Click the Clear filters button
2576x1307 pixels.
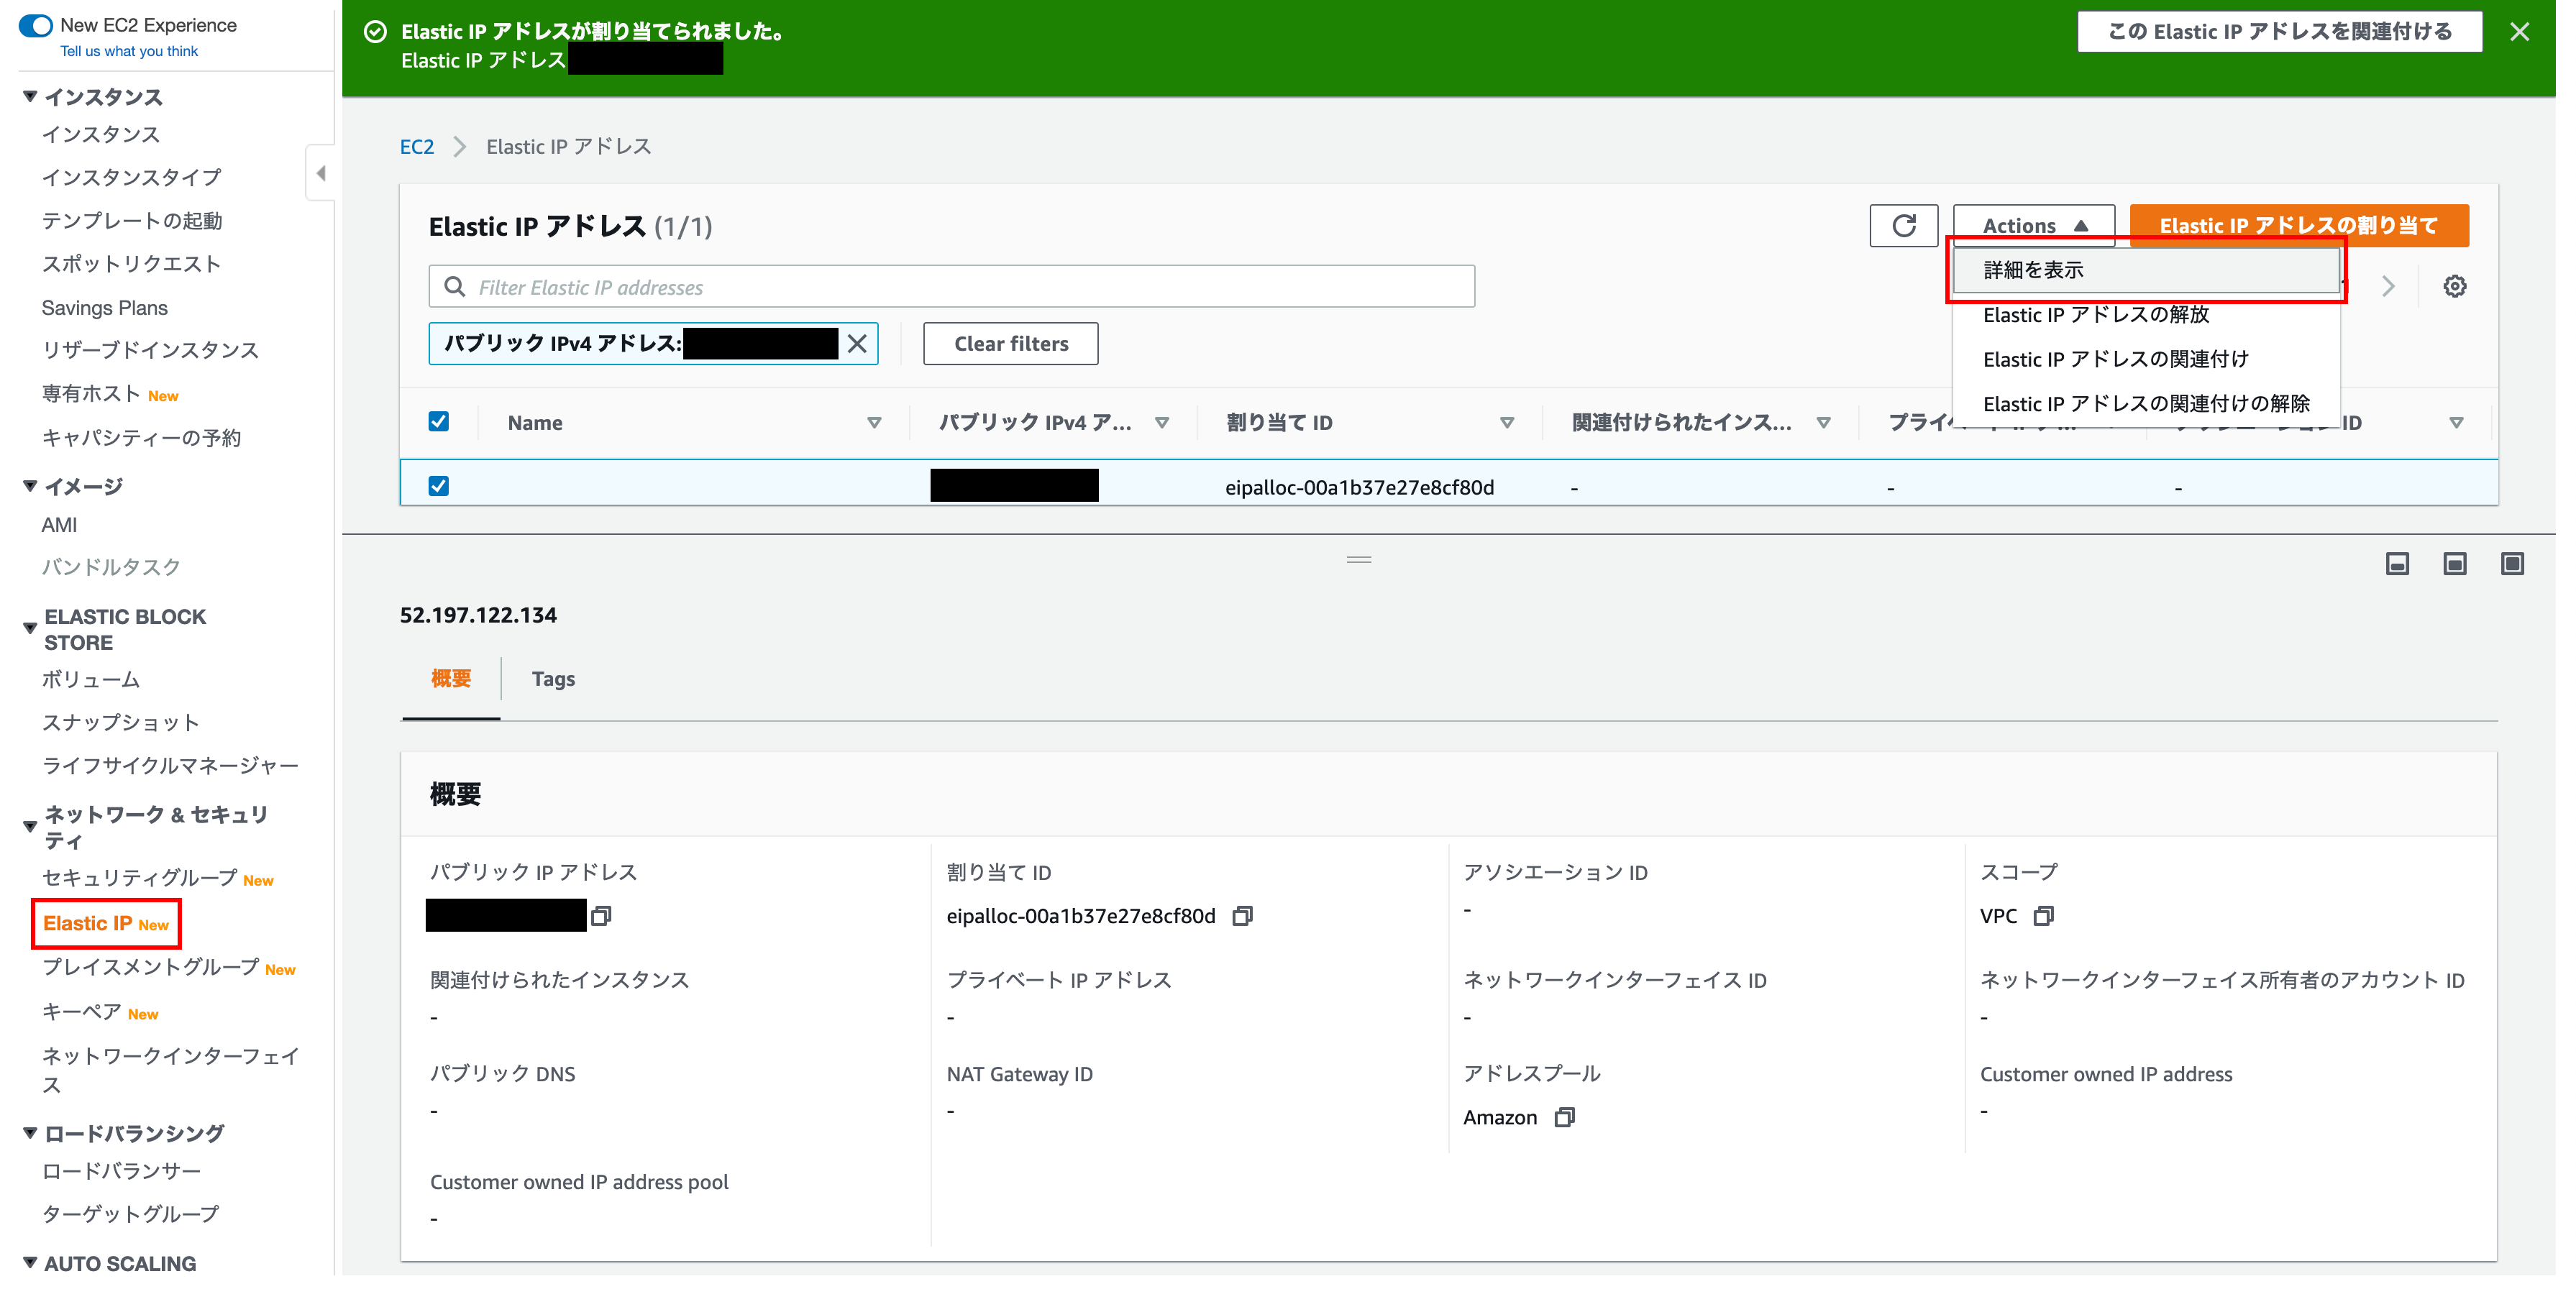point(1010,344)
